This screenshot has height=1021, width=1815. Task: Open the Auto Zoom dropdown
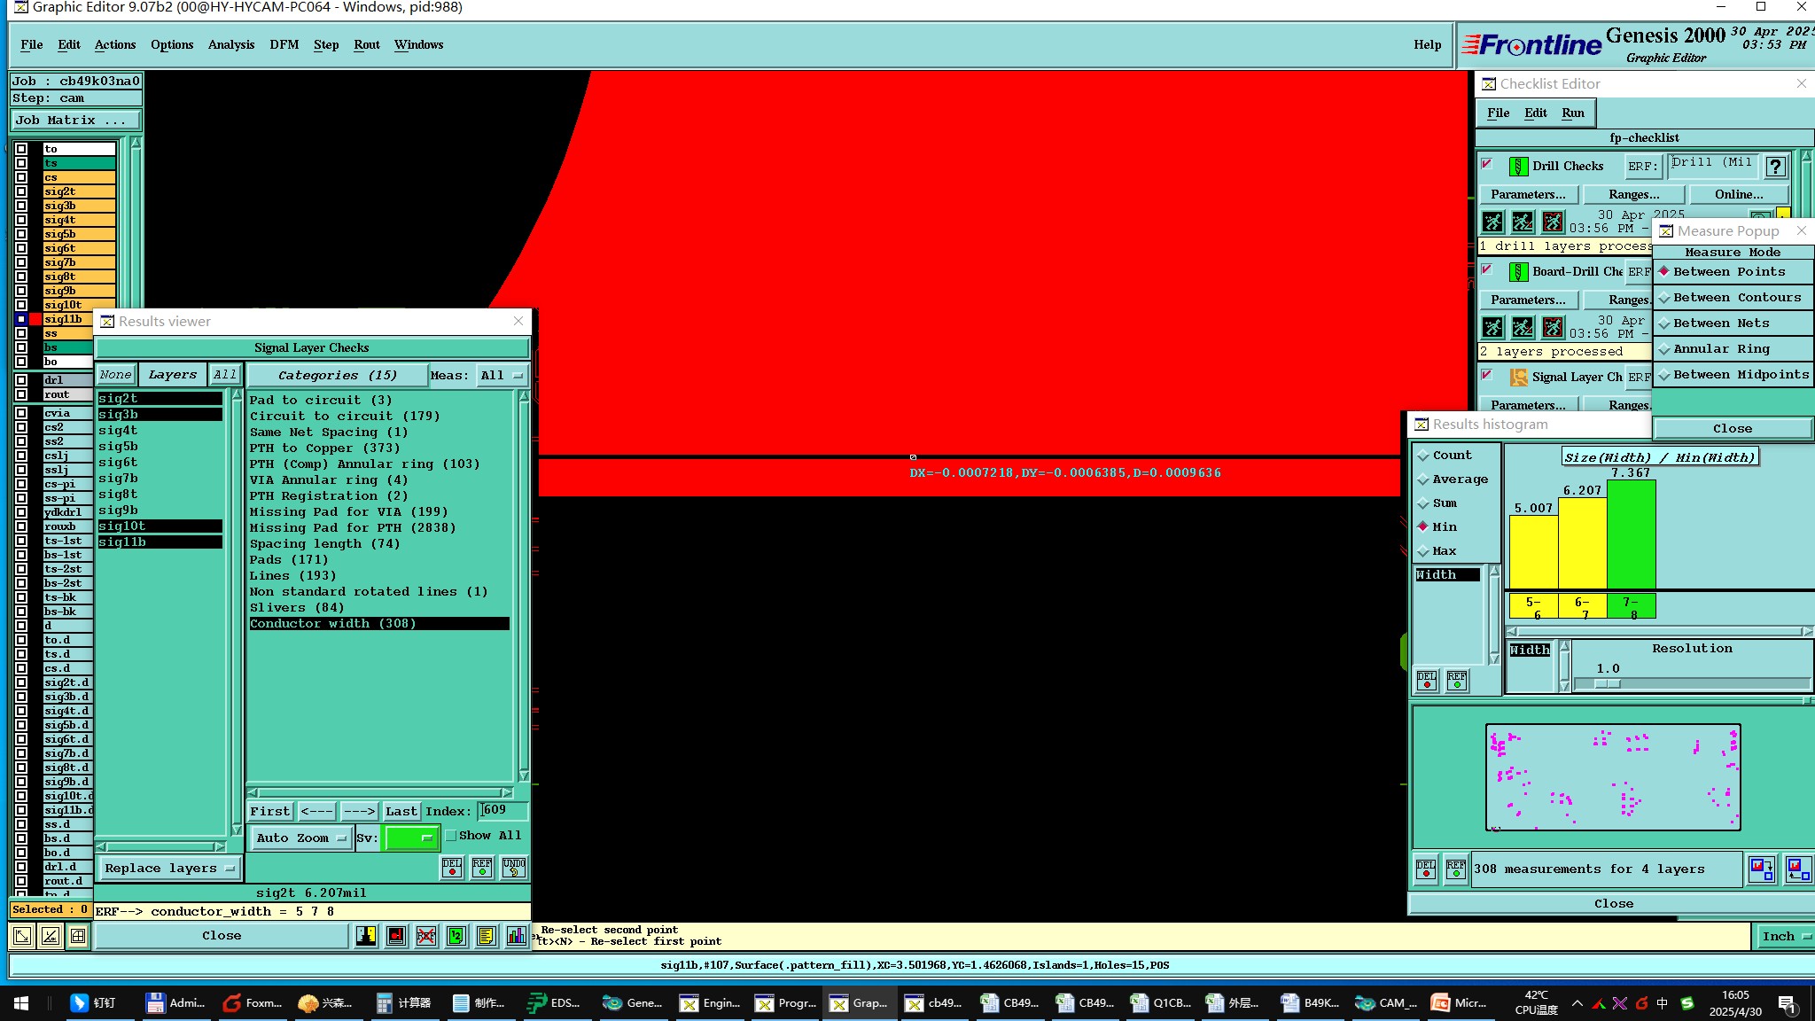coord(300,838)
